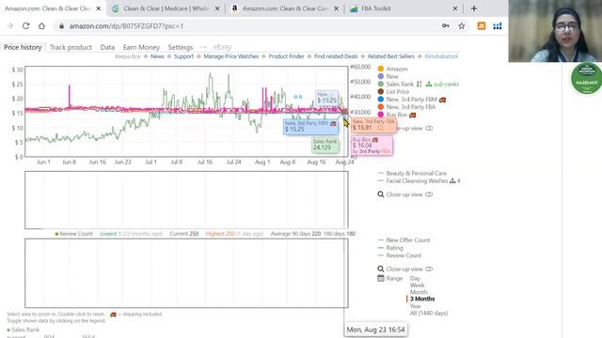Viewport: 602px width, 338px height.
Task: Toggle the middle chart Close-up view switch
Action: (429, 194)
